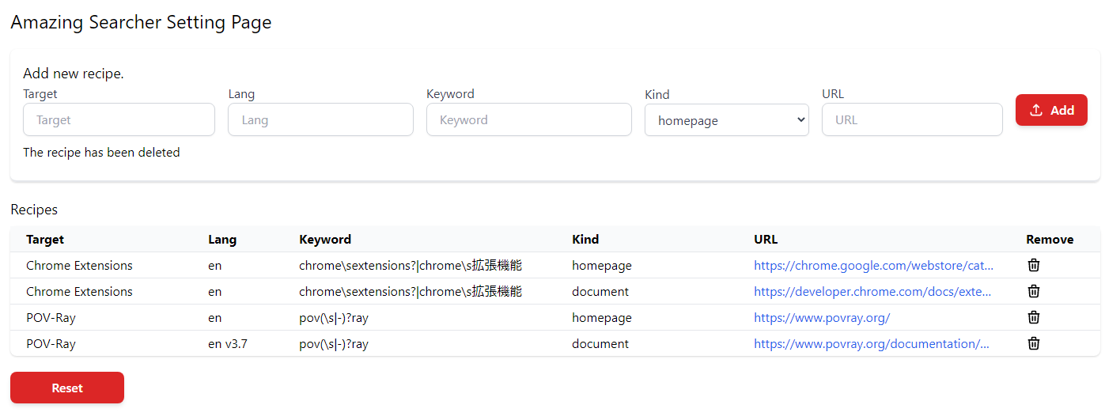Click the URL input field
1105x420 pixels.
pos(911,120)
